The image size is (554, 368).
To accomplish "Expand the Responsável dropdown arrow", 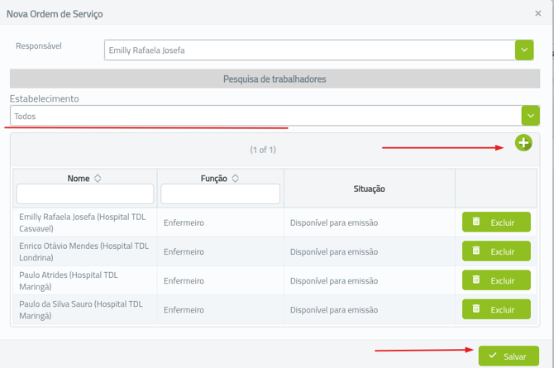I will [523, 50].
